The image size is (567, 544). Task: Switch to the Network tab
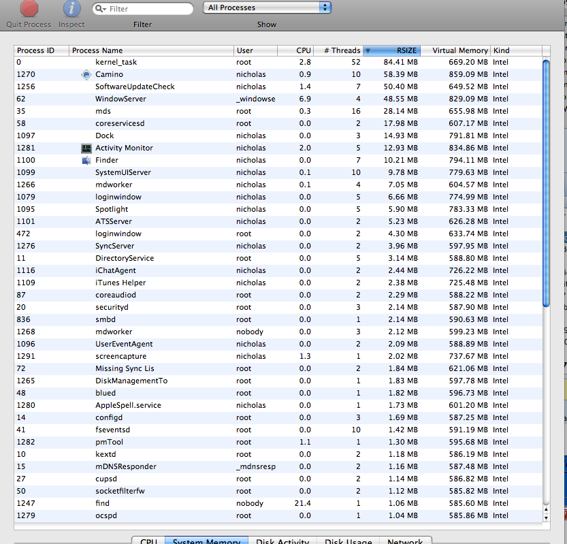pos(405,541)
